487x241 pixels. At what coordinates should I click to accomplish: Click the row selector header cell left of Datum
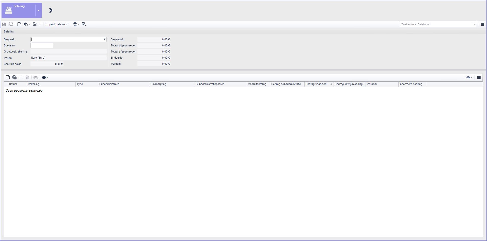point(6,84)
